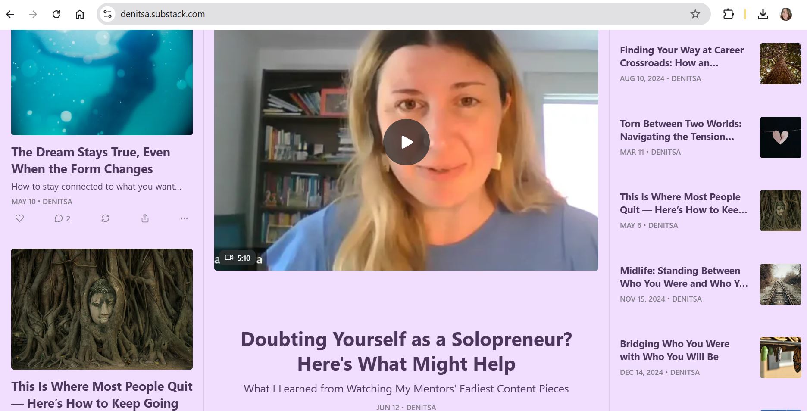The image size is (807, 411).
Task: Open the three-dot more options menu
Action: pos(184,218)
